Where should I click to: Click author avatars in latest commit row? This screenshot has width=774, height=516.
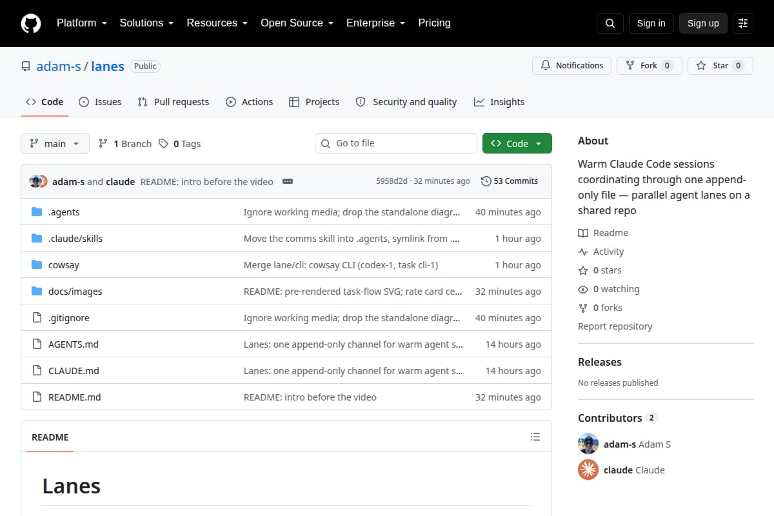click(x=38, y=181)
